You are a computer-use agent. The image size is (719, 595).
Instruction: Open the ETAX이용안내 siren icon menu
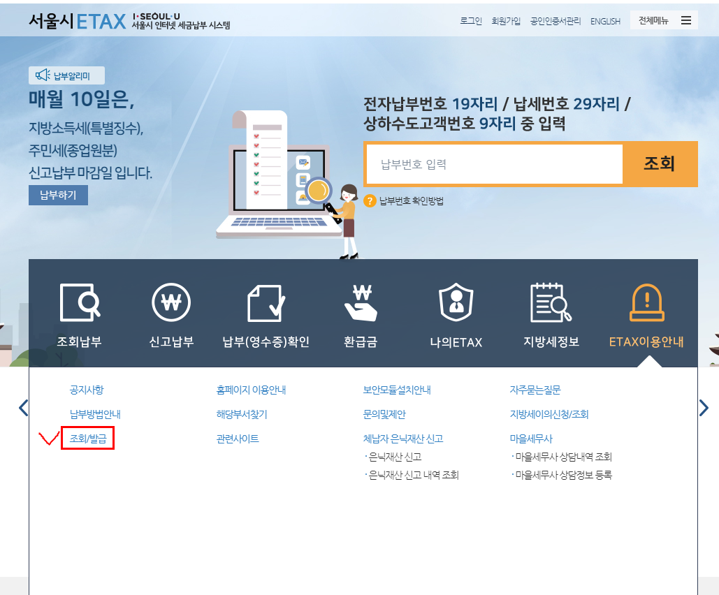point(646,302)
